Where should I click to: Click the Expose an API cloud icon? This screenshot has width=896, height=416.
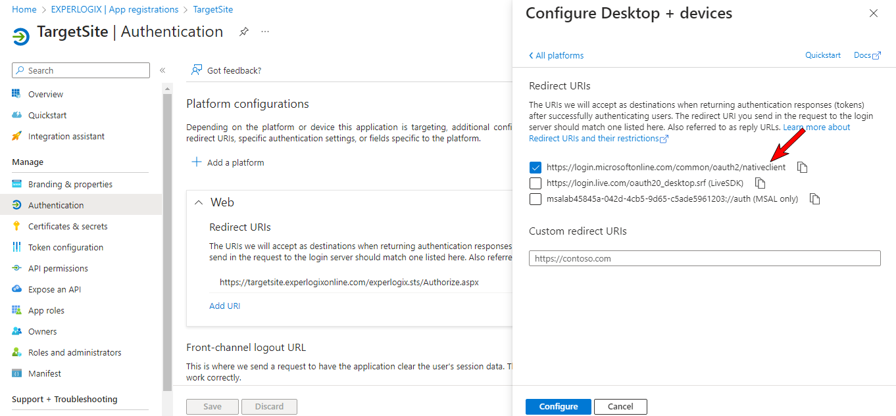[x=17, y=289]
